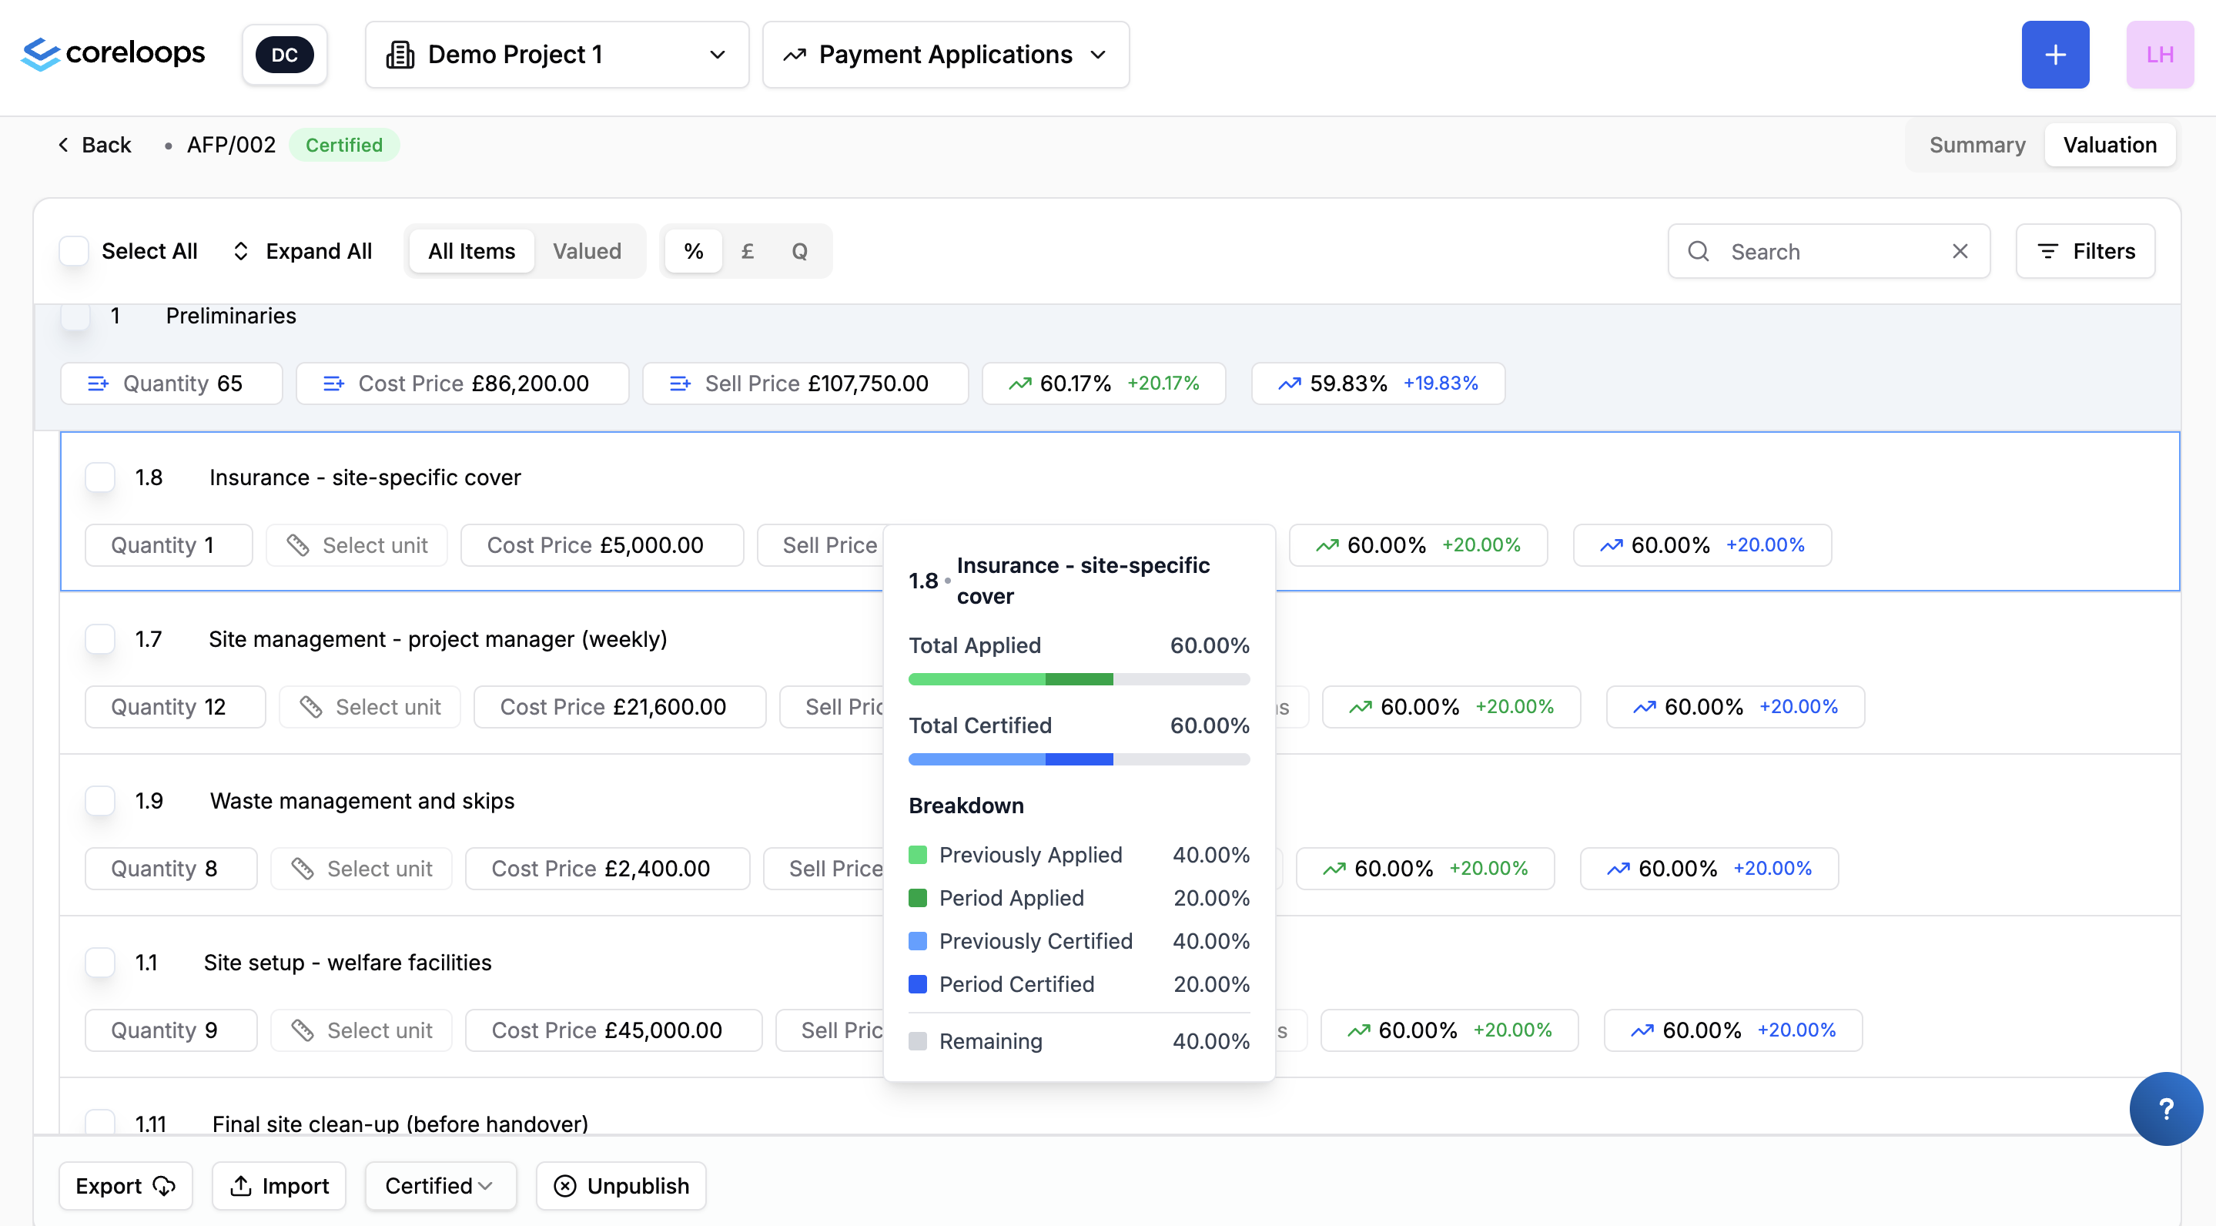The height and width of the screenshot is (1226, 2216).
Task: Tick the Select All checkbox
Action: [x=74, y=251]
